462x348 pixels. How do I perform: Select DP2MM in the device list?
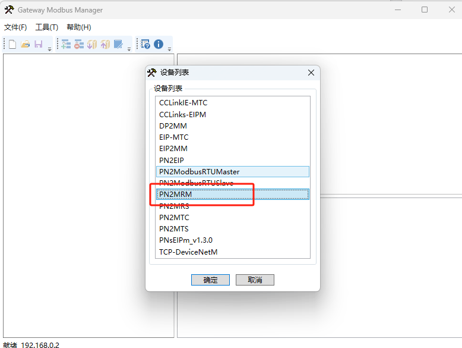coord(233,126)
